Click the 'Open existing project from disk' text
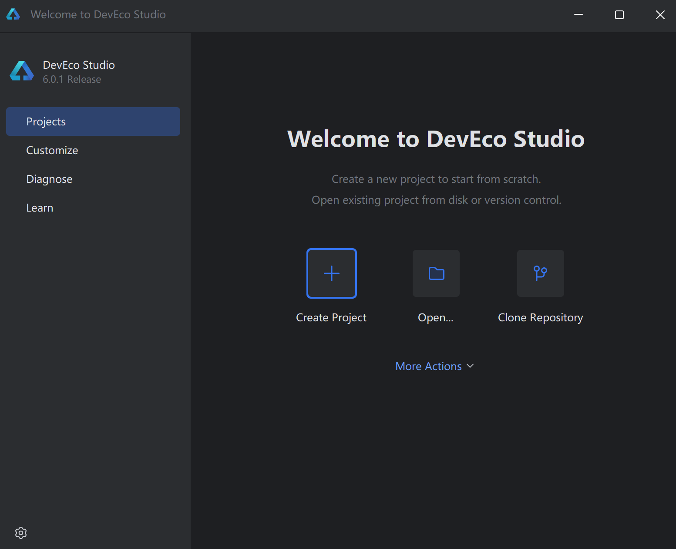Image resolution: width=676 pixels, height=549 pixels. tap(390, 200)
